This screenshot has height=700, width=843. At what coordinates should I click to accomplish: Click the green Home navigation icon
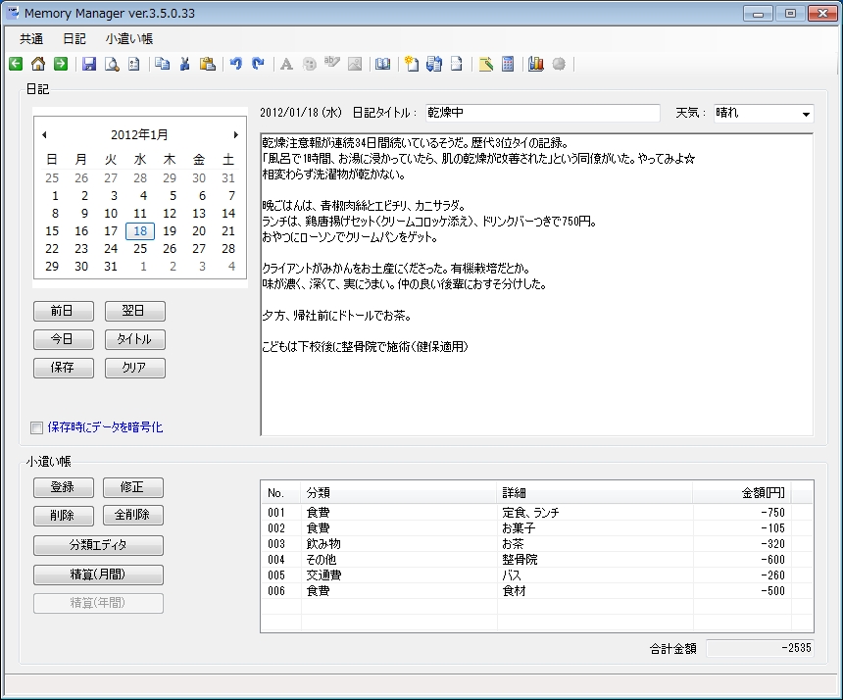(x=37, y=63)
